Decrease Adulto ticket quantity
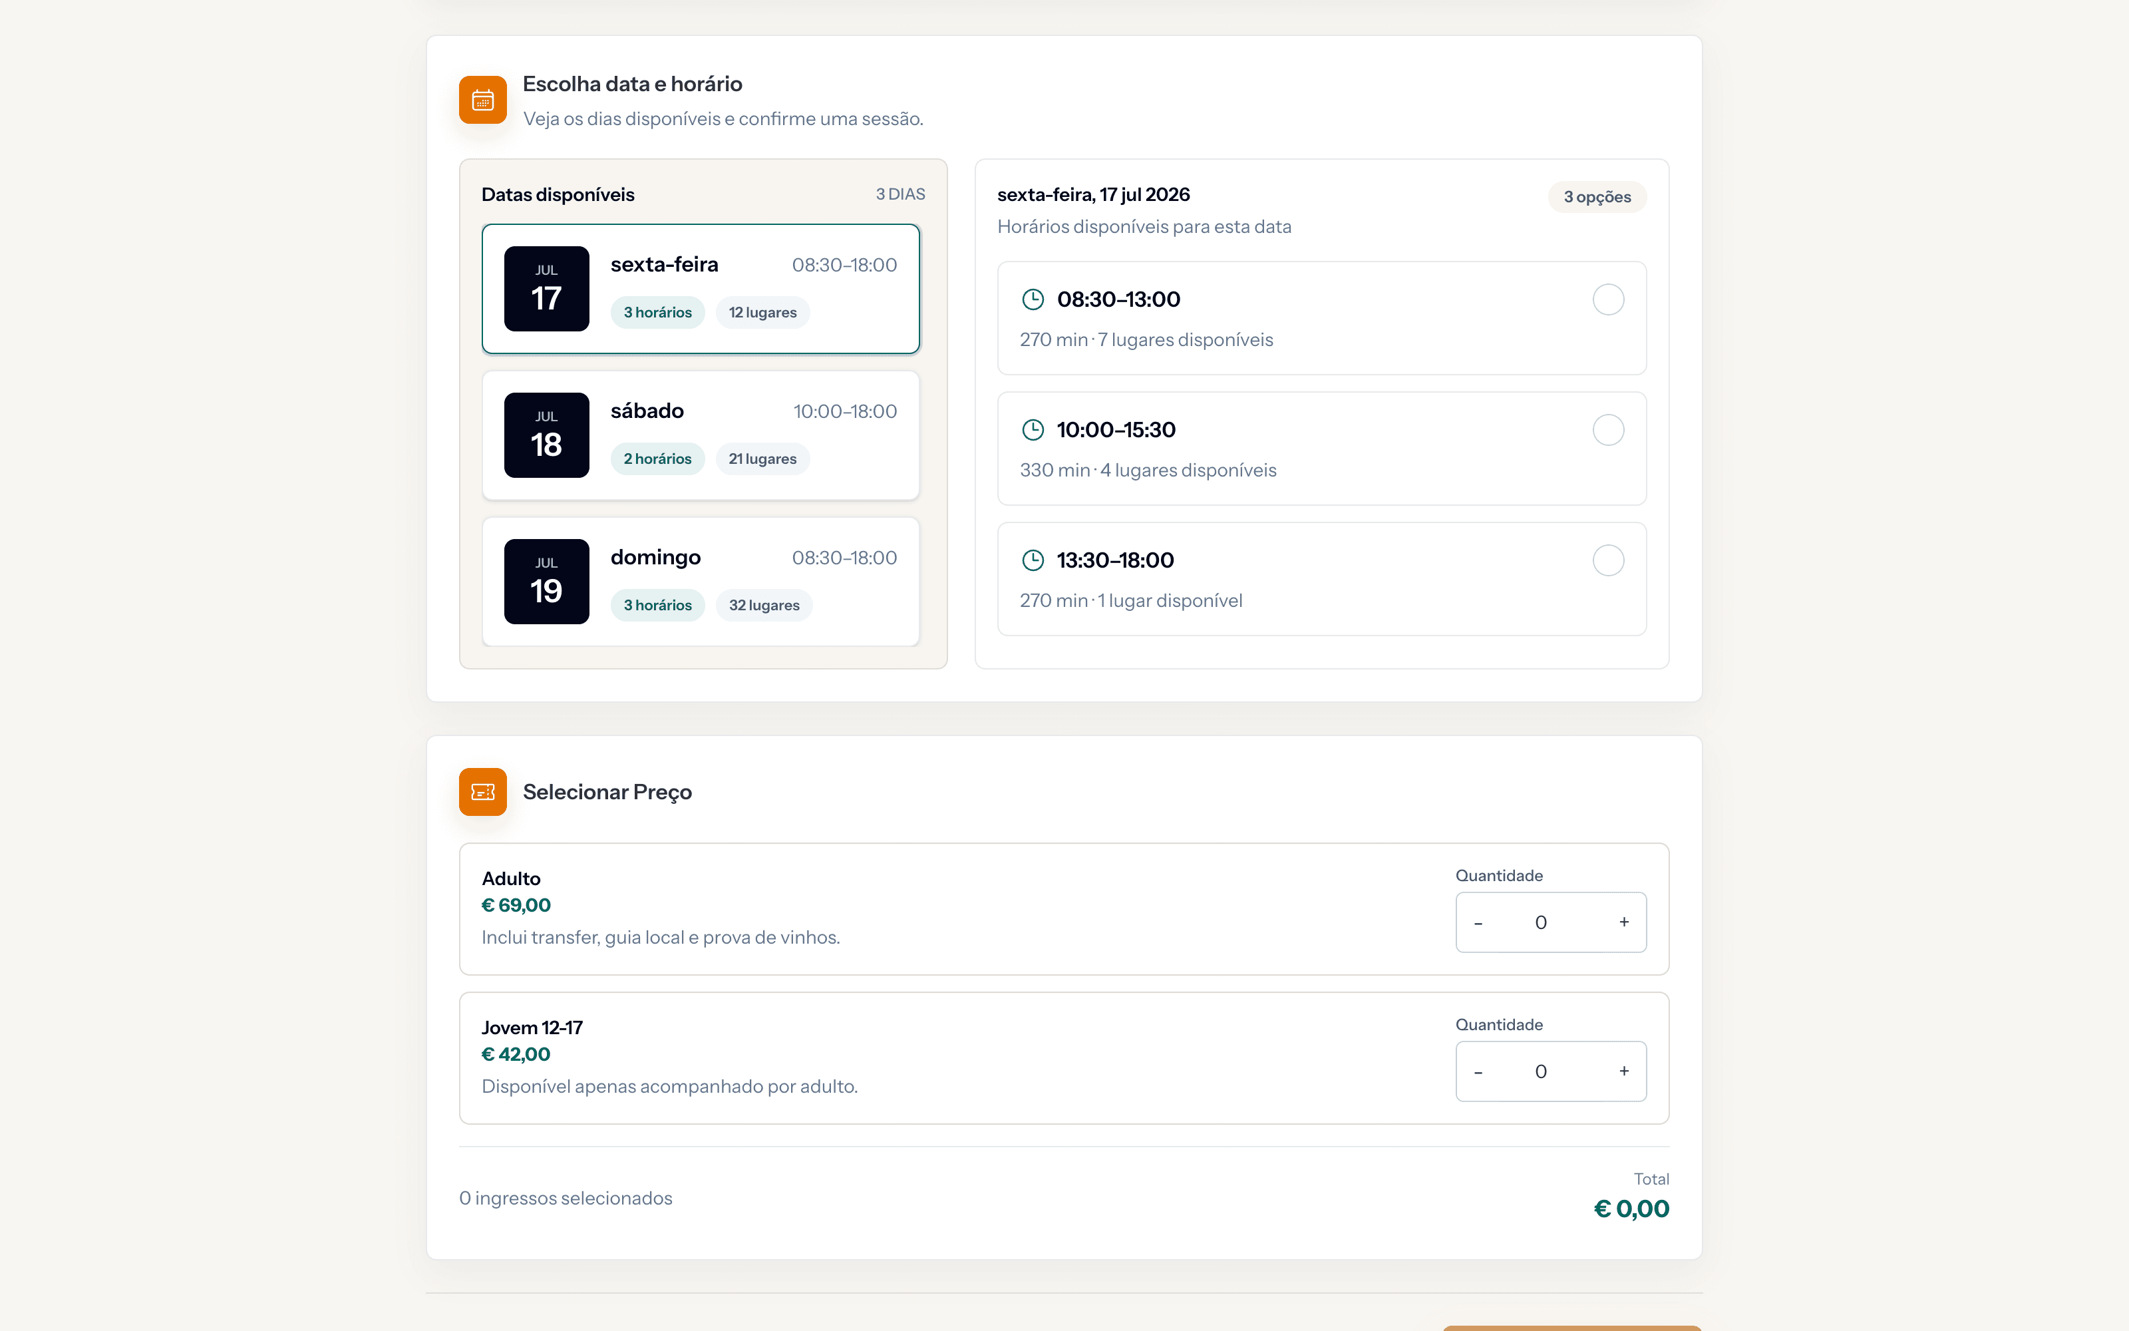Screen dimensions: 2129x1331 tap(1478, 922)
